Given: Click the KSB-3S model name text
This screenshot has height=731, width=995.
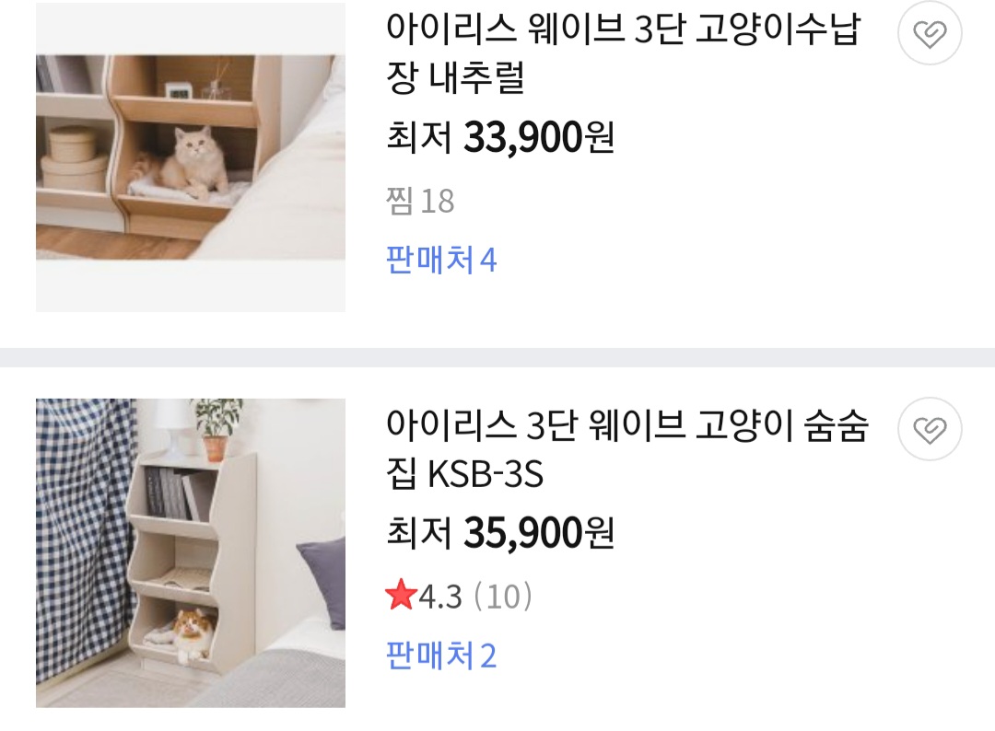Looking at the screenshot, I should click(x=486, y=473).
